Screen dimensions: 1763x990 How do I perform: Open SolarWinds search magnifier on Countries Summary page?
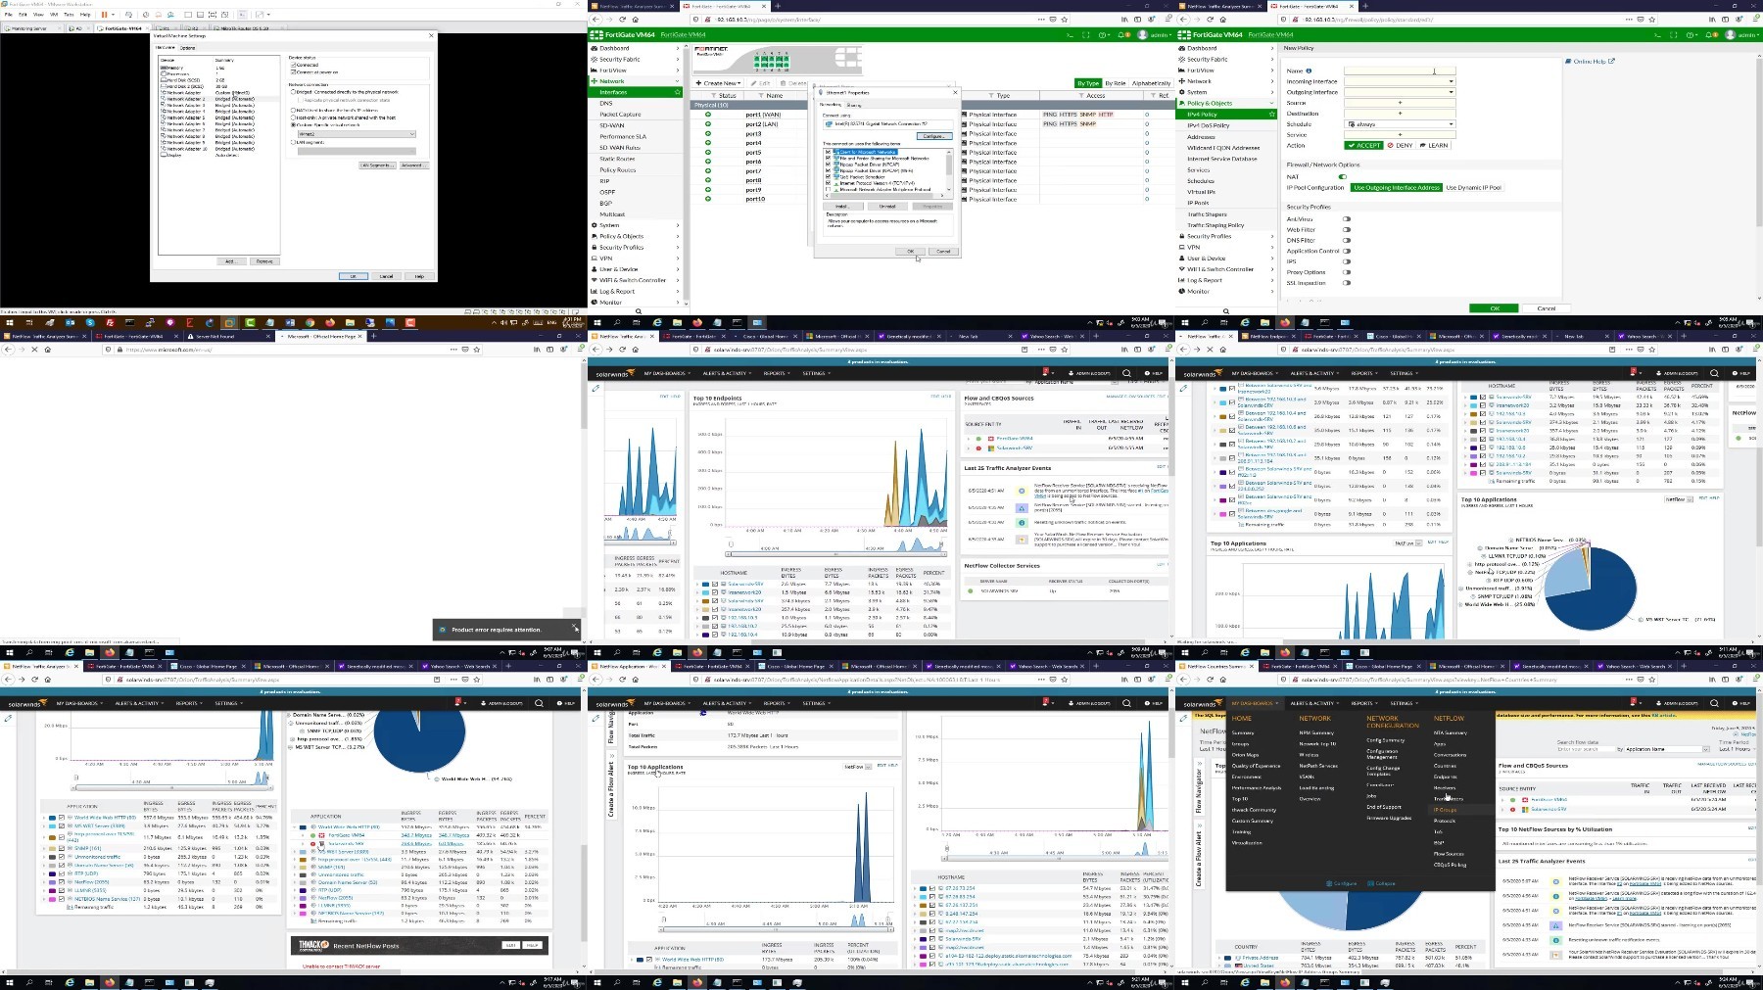point(1714,703)
